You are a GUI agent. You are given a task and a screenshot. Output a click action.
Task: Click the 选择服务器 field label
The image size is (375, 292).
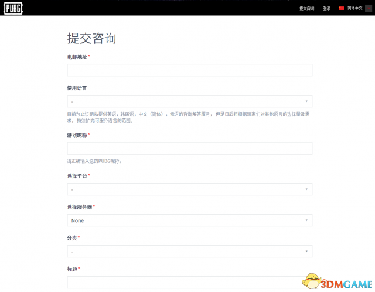79,207
